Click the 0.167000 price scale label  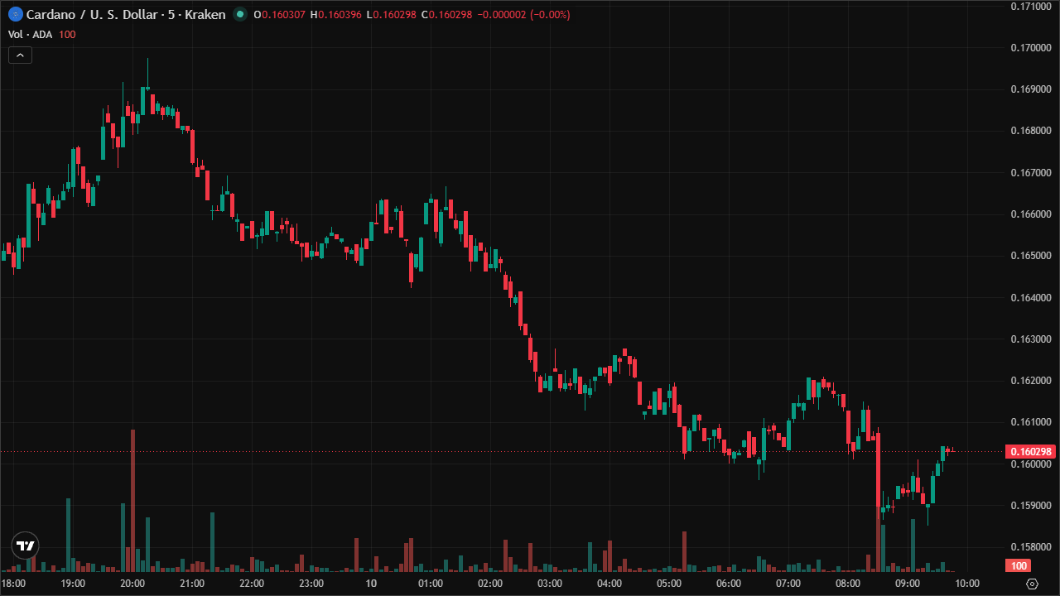[1031, 172]
